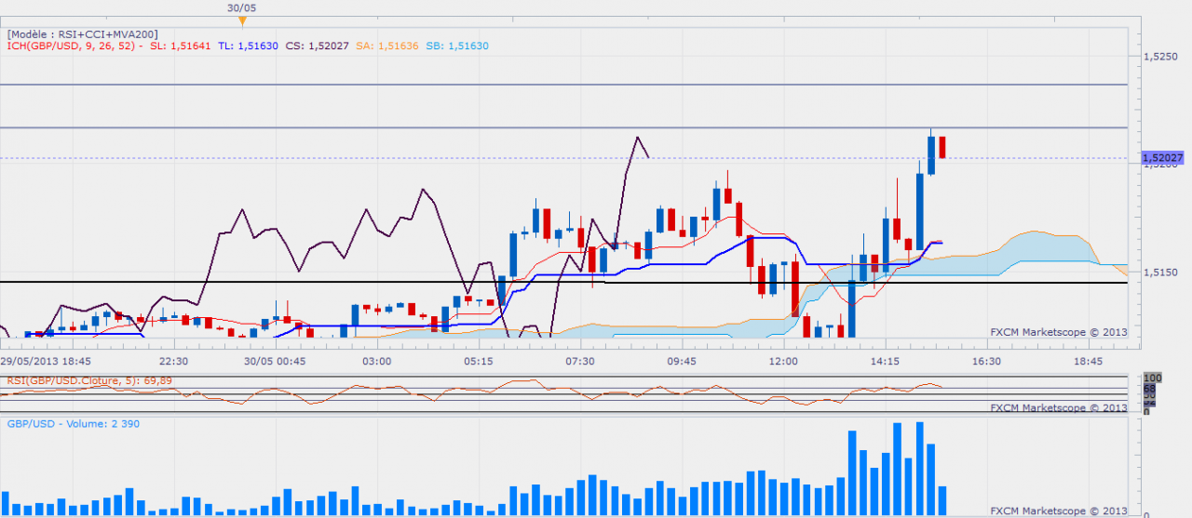Image resolution: width=1192 pixels, height=518 pixels.
Task: Click the GBP/USD Volume pane label
Action: tap(60, 423)
